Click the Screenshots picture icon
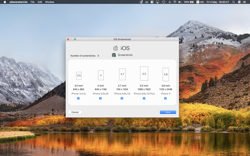Screen dimensions: 250x156 [114, 55]
